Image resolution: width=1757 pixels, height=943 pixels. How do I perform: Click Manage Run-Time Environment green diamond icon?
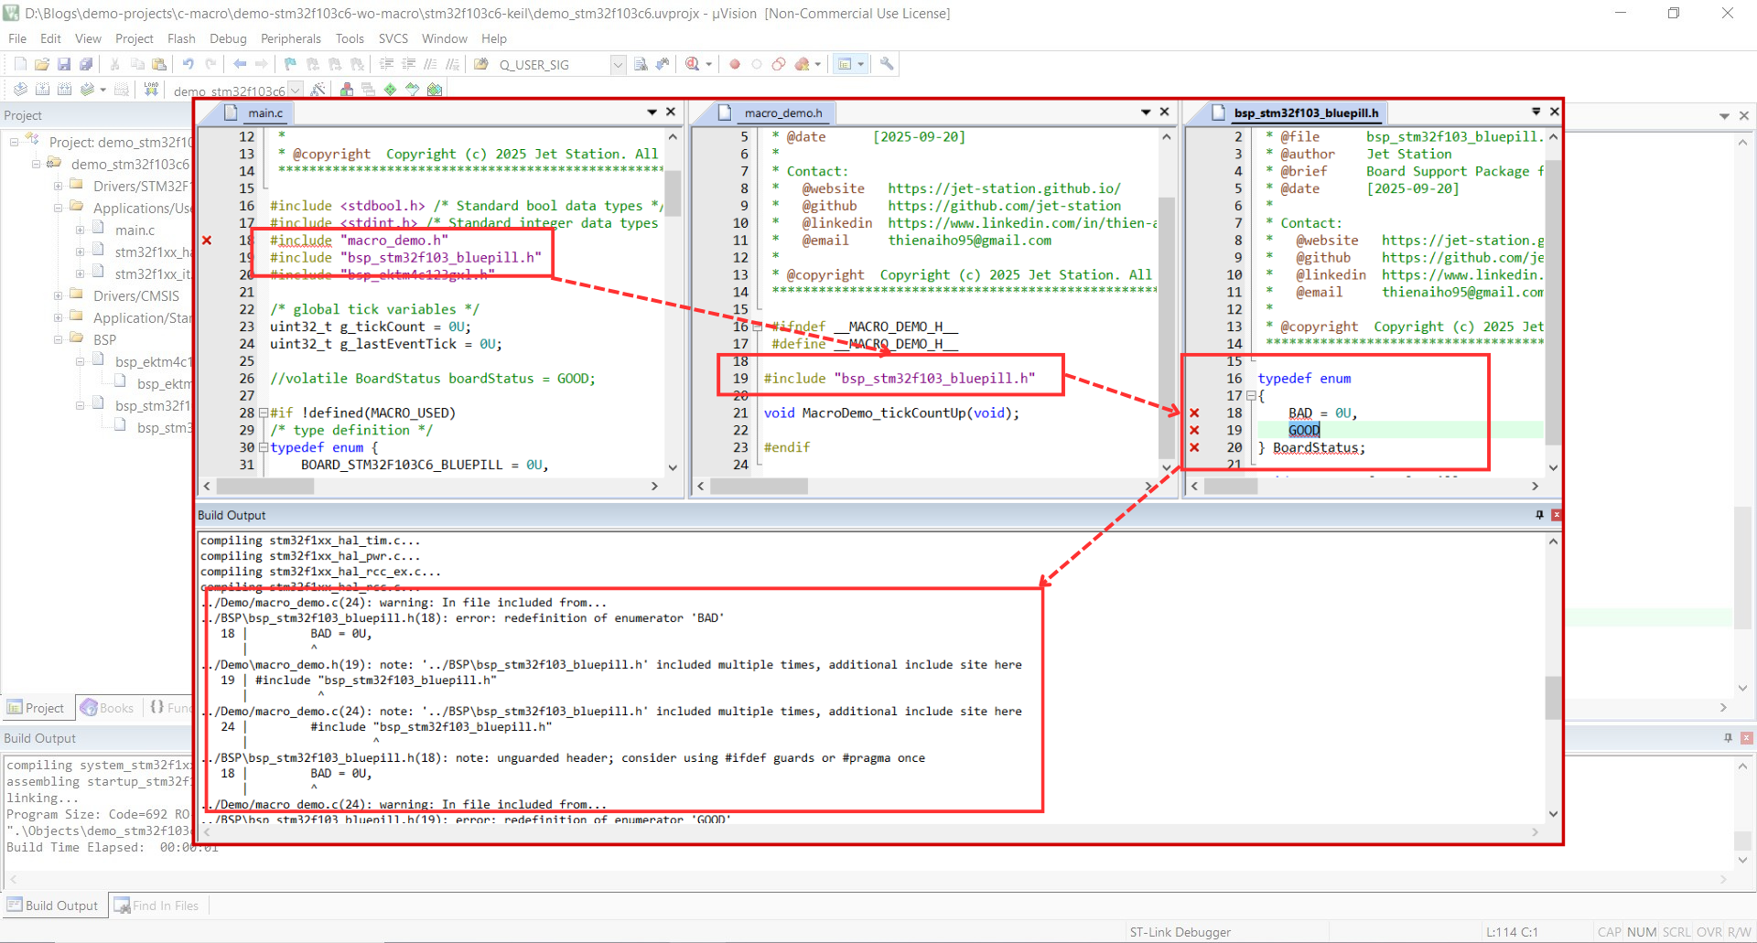[x=391, y=90]
